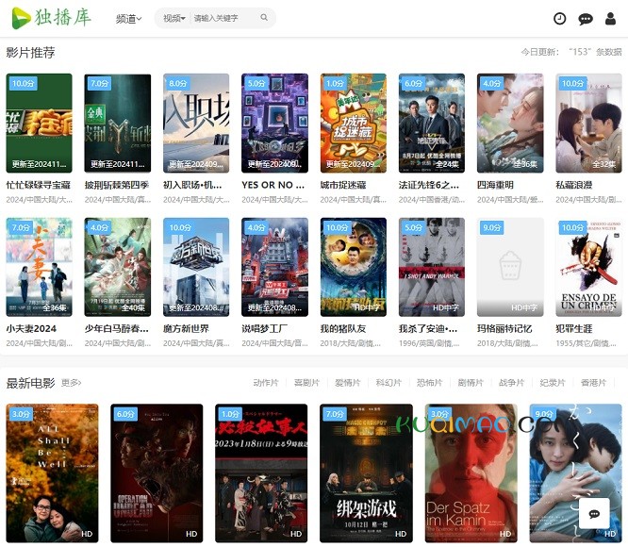Click the 忙忙碌碌寻宝藏 title link
The image size is (628, 547).
38,185
